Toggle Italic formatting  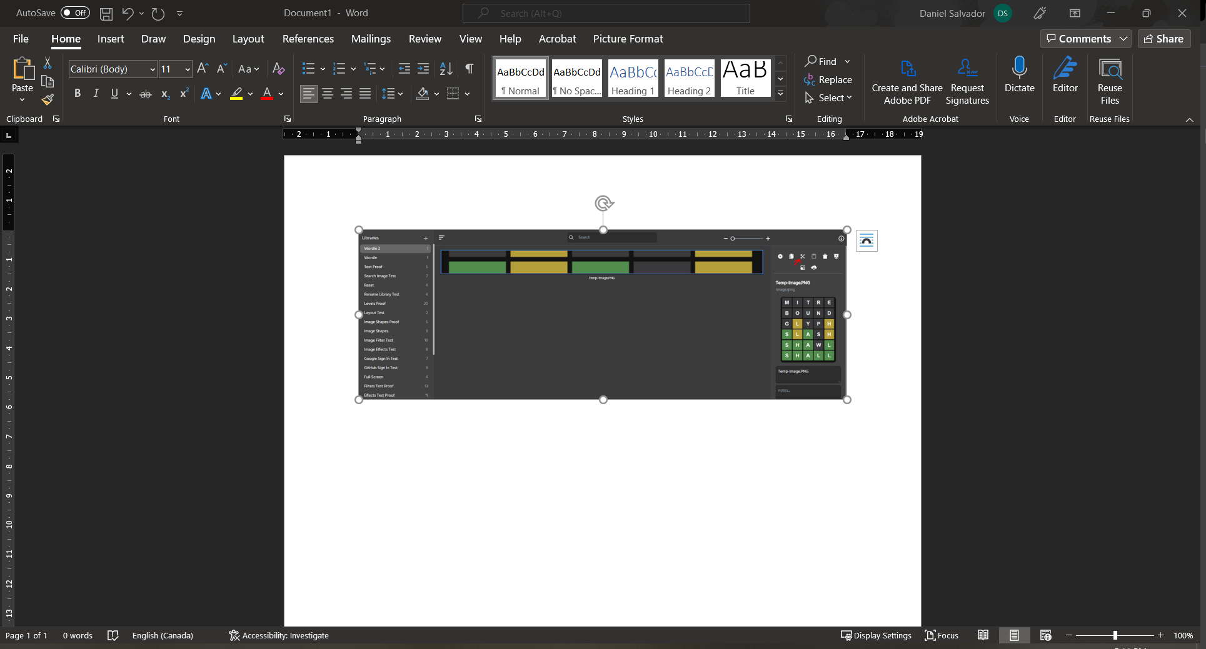(96, 94)
